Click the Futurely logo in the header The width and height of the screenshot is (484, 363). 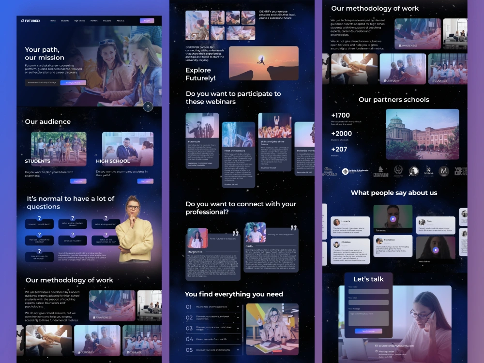click(x=30, y=21)
